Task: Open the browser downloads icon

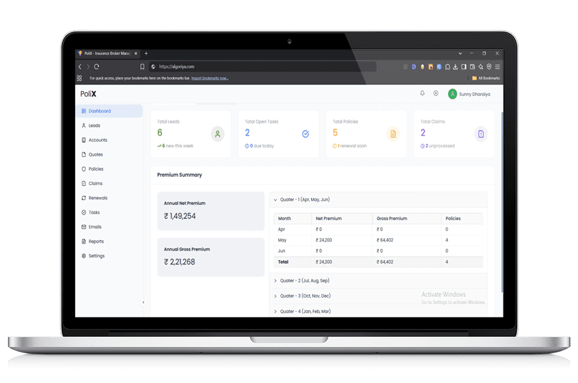Action: [x=455, y=66]
